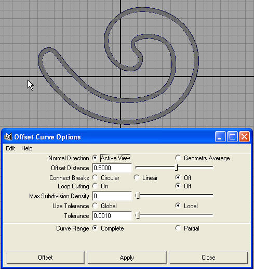
Task: Choose Partial curve range
Action: point(178,228)
